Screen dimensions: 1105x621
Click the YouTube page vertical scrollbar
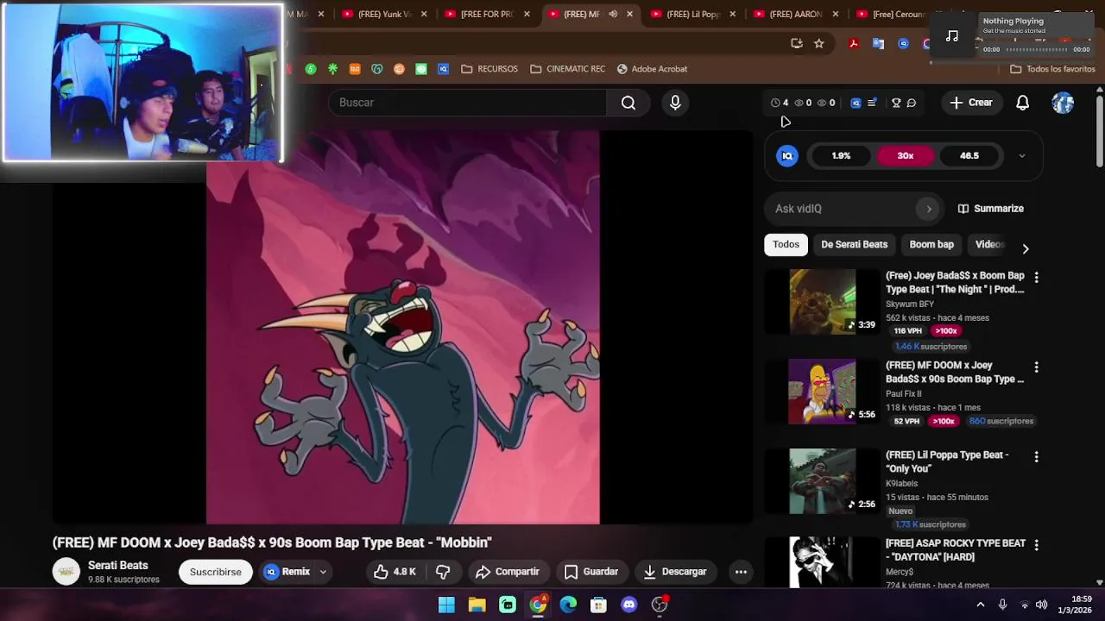pos(1099,130)
